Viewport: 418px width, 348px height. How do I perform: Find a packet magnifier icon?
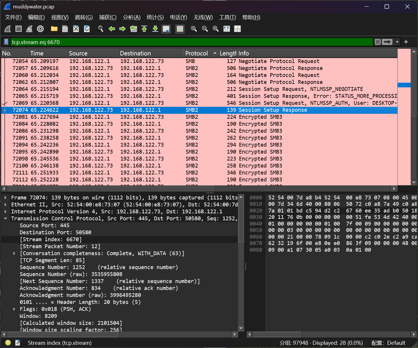pos(101,29)
